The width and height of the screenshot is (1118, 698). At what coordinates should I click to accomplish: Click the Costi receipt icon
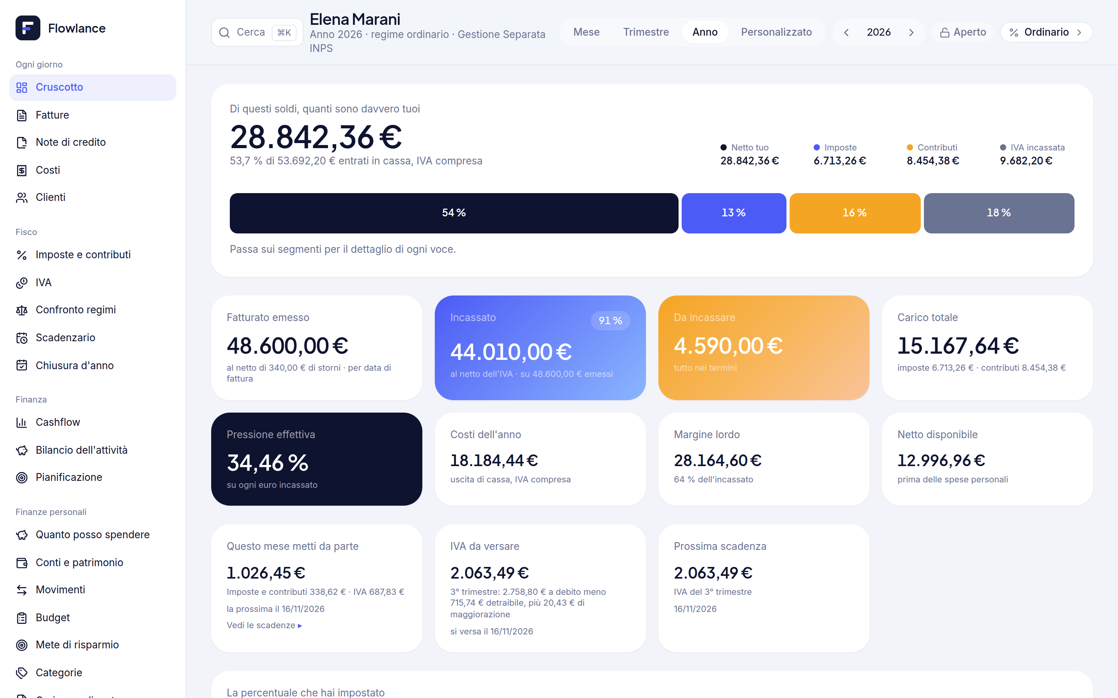pos(22,170)
